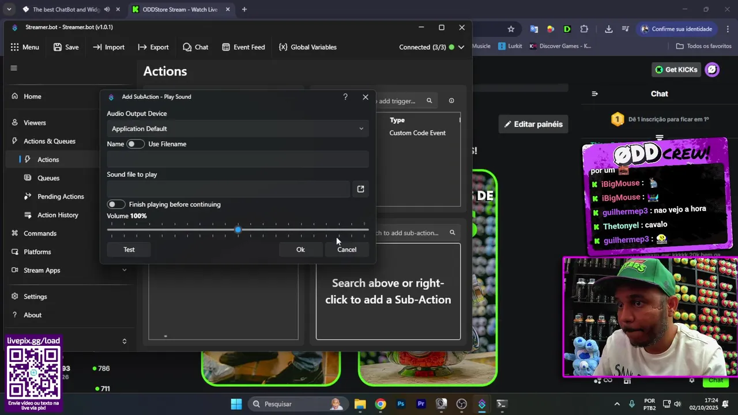
Task: Open Todos os favoritos folder
Action: point(703,46)
